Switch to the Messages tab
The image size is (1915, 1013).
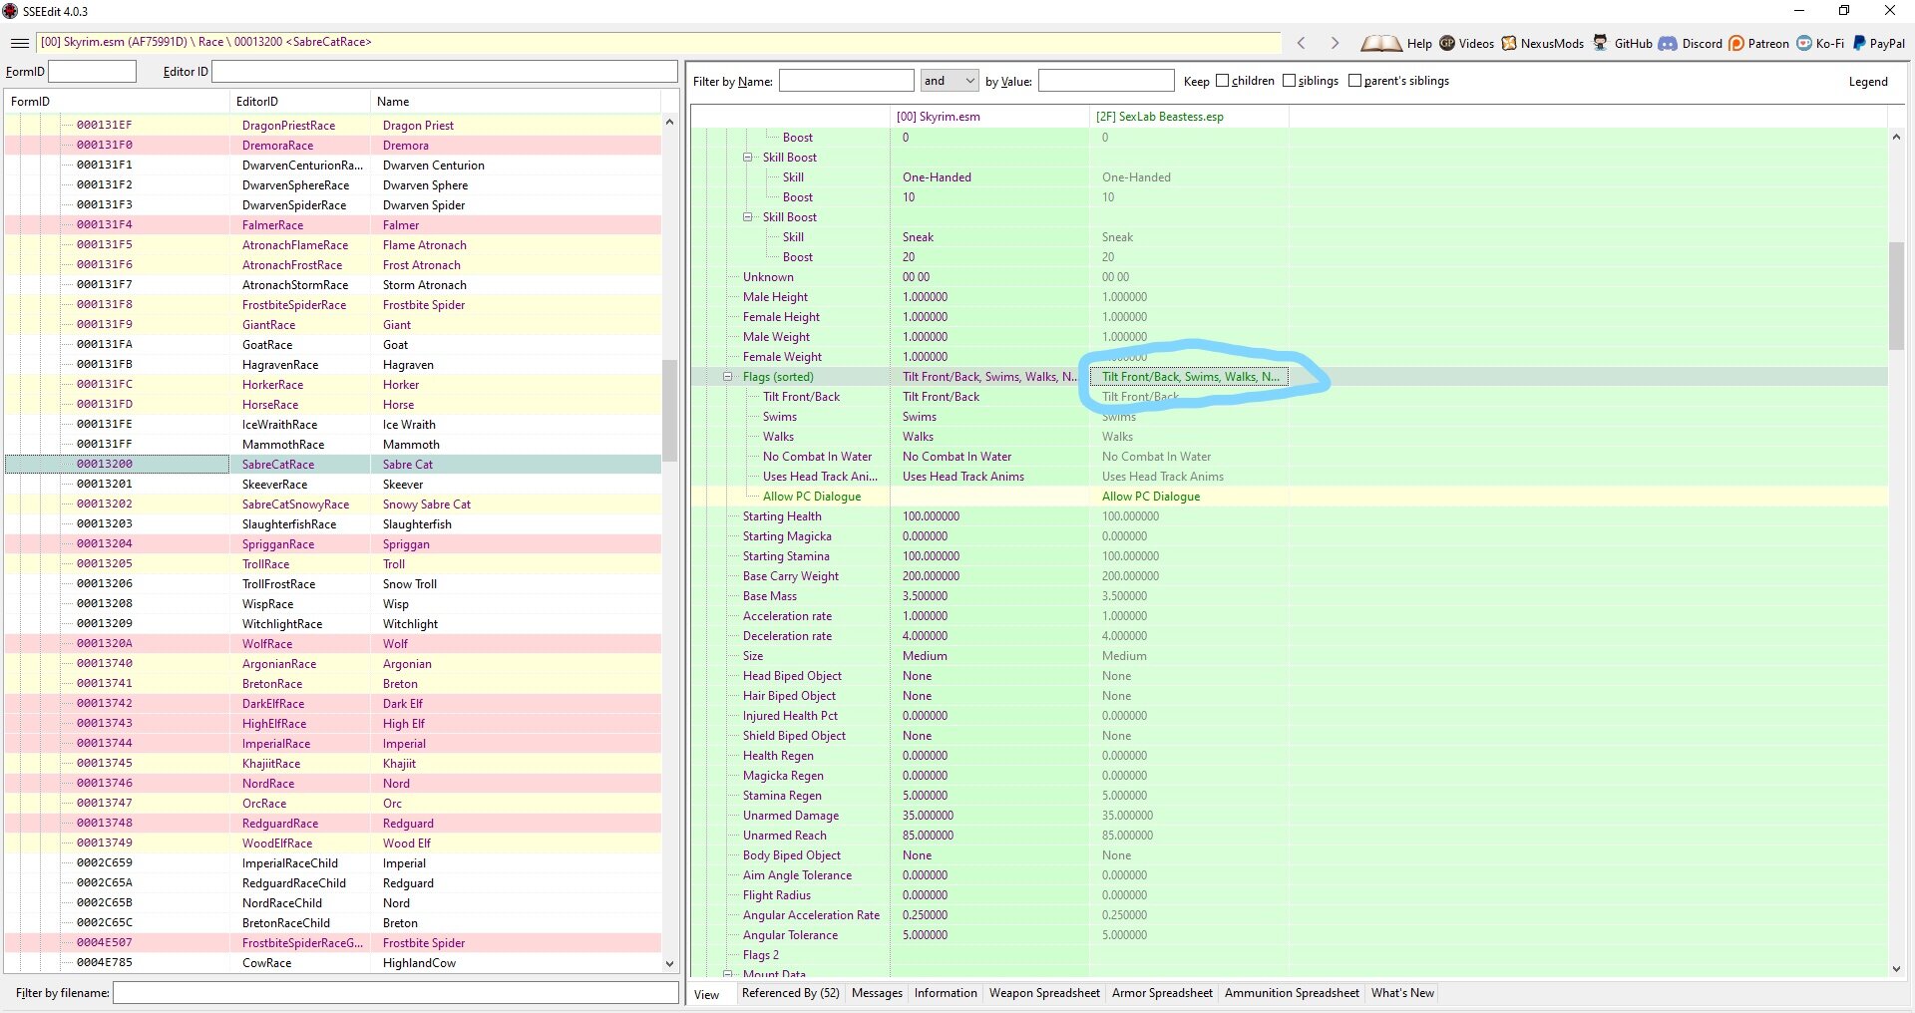pyautogui.click(x=877, y=993)
